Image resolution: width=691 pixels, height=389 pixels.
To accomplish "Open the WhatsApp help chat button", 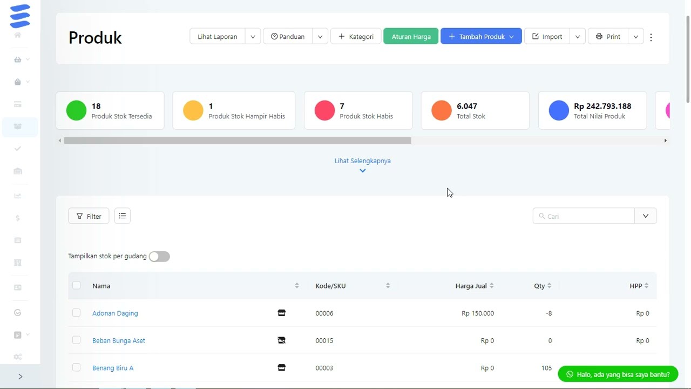I will click(618, 374).
